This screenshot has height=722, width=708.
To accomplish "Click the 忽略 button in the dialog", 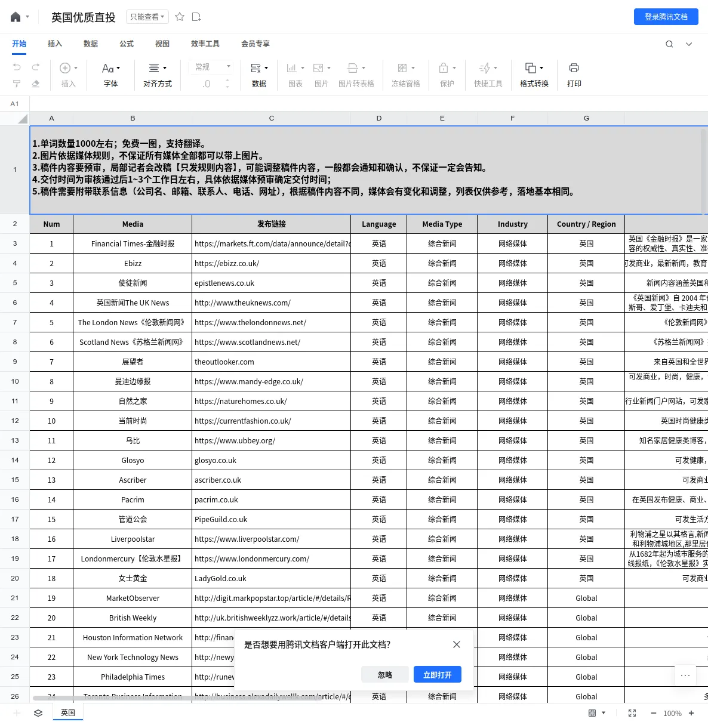I will tap(385, 674).
